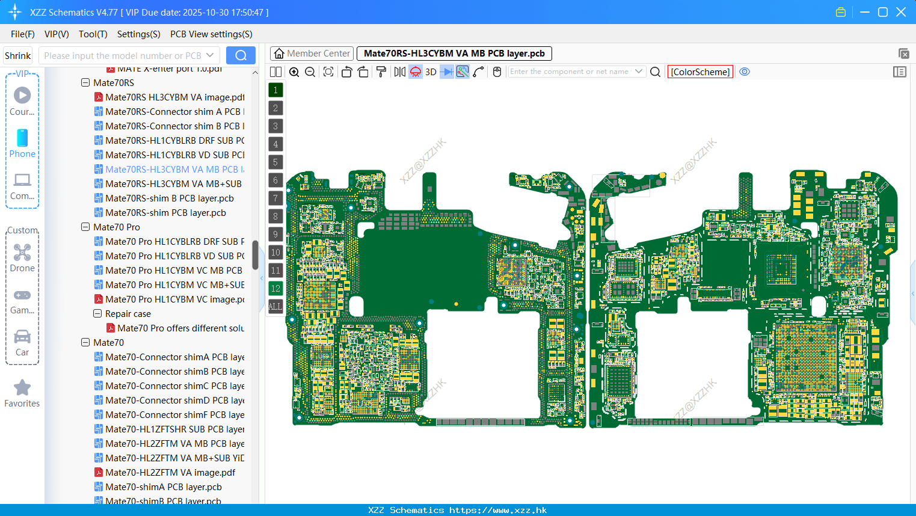916x516 pixels.
Task: Open the Settings(S) menu
Action: 139,34
